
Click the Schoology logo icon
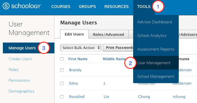[x=6, y=6]
